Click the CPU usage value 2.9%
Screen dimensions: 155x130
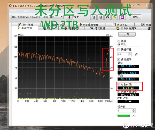pos(128,101)
